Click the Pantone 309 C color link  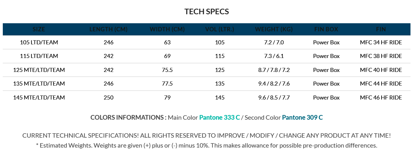pos(302,117)
